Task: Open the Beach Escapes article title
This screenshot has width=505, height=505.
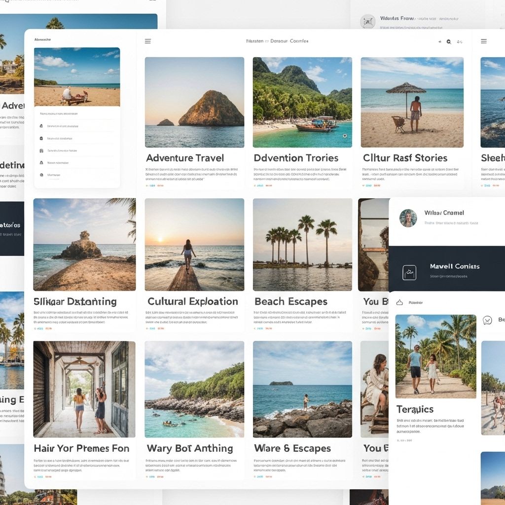Action: pos(291,301)
